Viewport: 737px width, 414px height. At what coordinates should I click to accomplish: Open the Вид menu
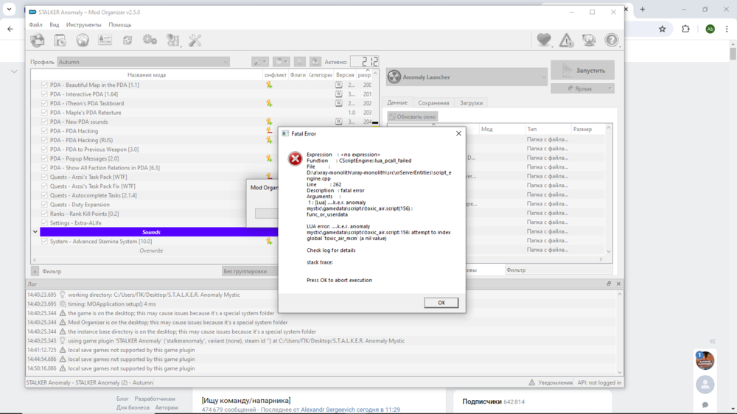(x=55, y=25)
